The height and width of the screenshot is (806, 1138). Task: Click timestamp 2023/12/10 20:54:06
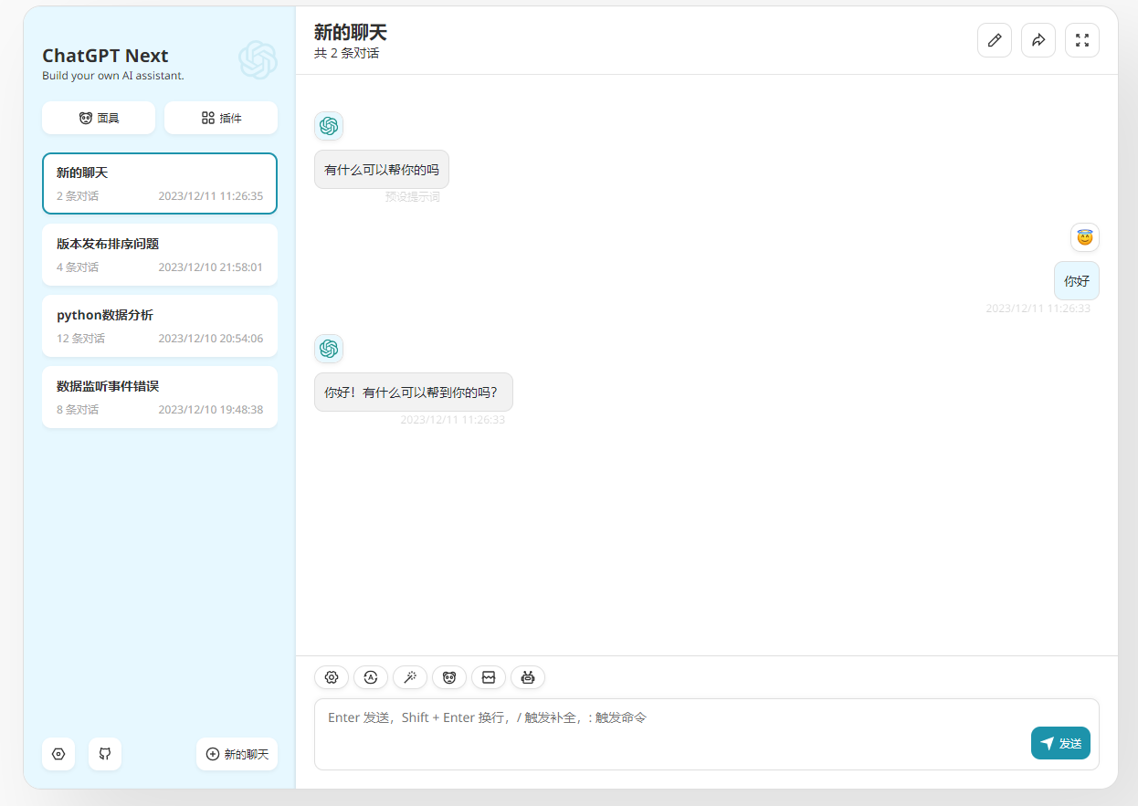211,339
